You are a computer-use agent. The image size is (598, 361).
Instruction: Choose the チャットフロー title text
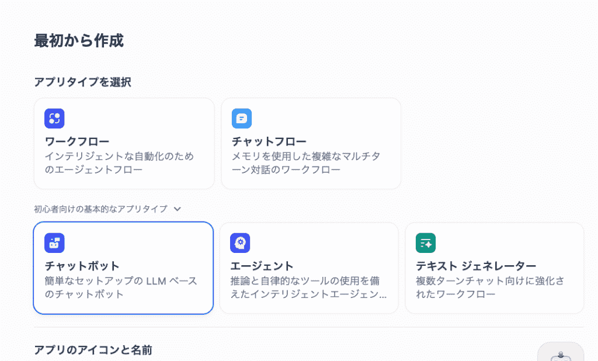coord(269,142)
